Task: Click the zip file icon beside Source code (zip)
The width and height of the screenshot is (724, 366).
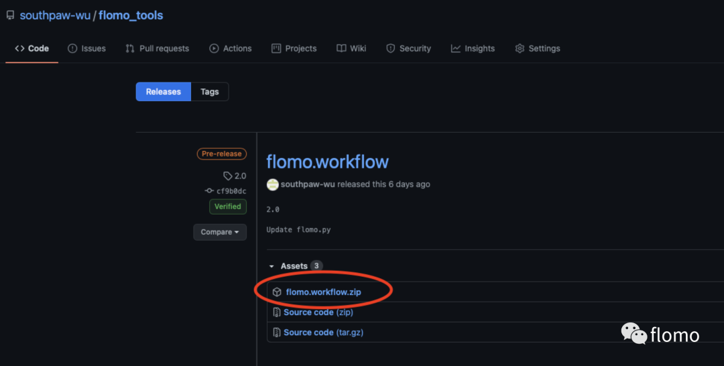Action: click(277, 312)
